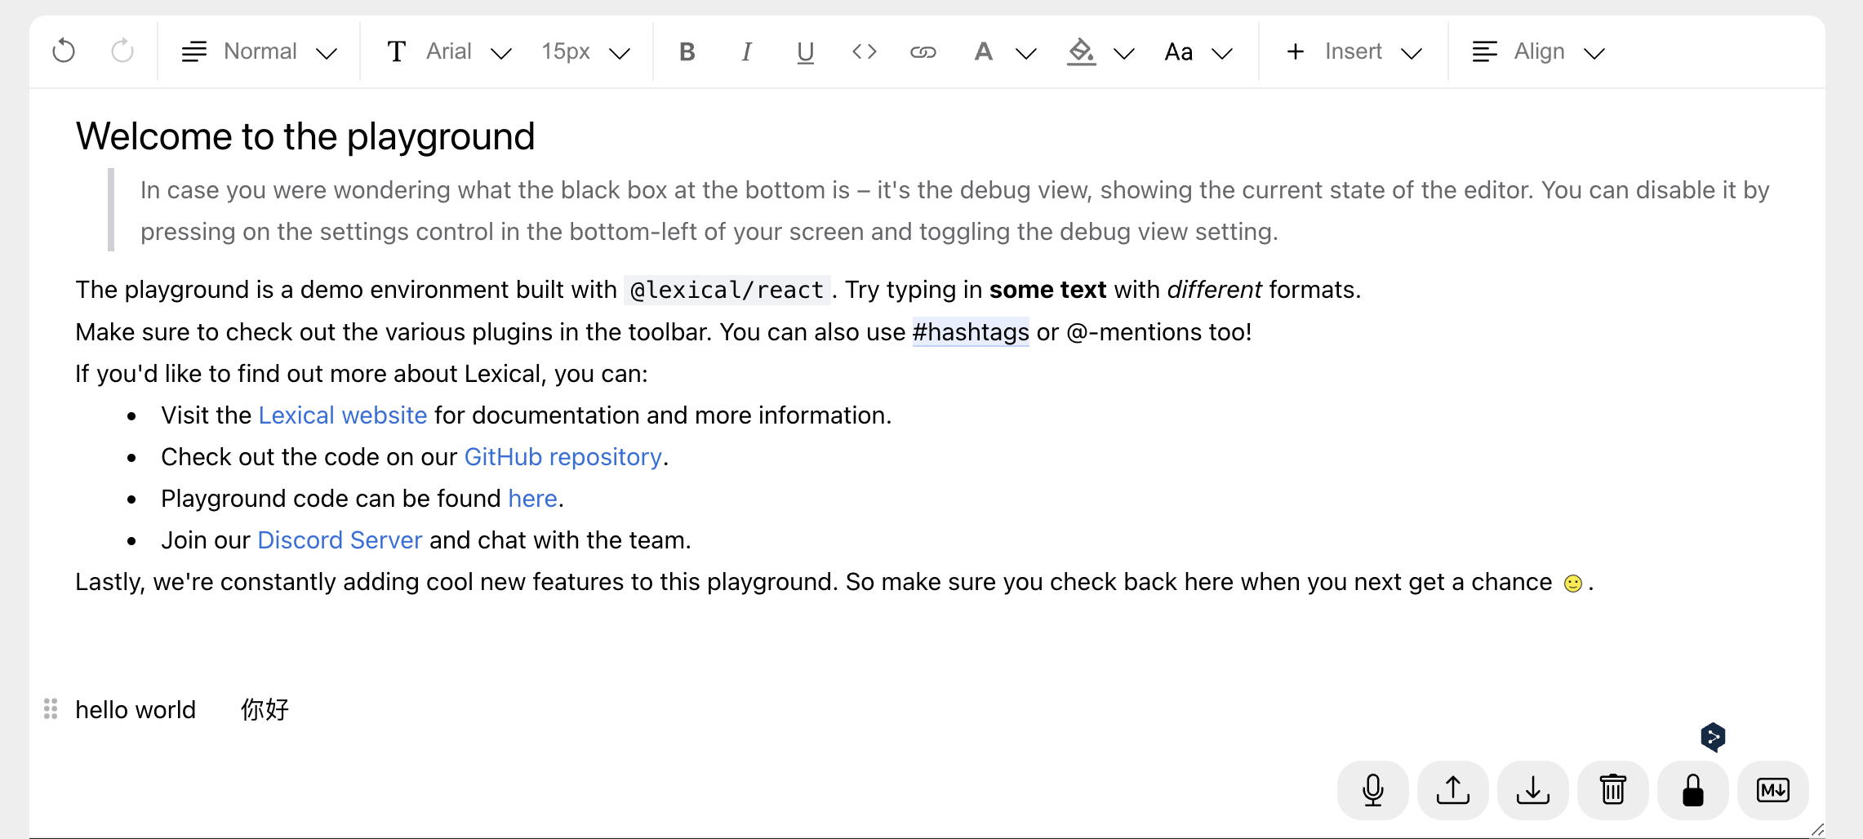
Task: Open the Arial font family dropdown
Action: point(449,51)
